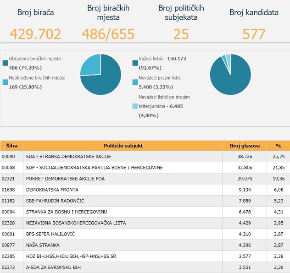The width and height of the screenshot is (290, 273).
Task: Select the BPS-SEFER HALILOVIĆ row
Action: [x=145, y=234]
